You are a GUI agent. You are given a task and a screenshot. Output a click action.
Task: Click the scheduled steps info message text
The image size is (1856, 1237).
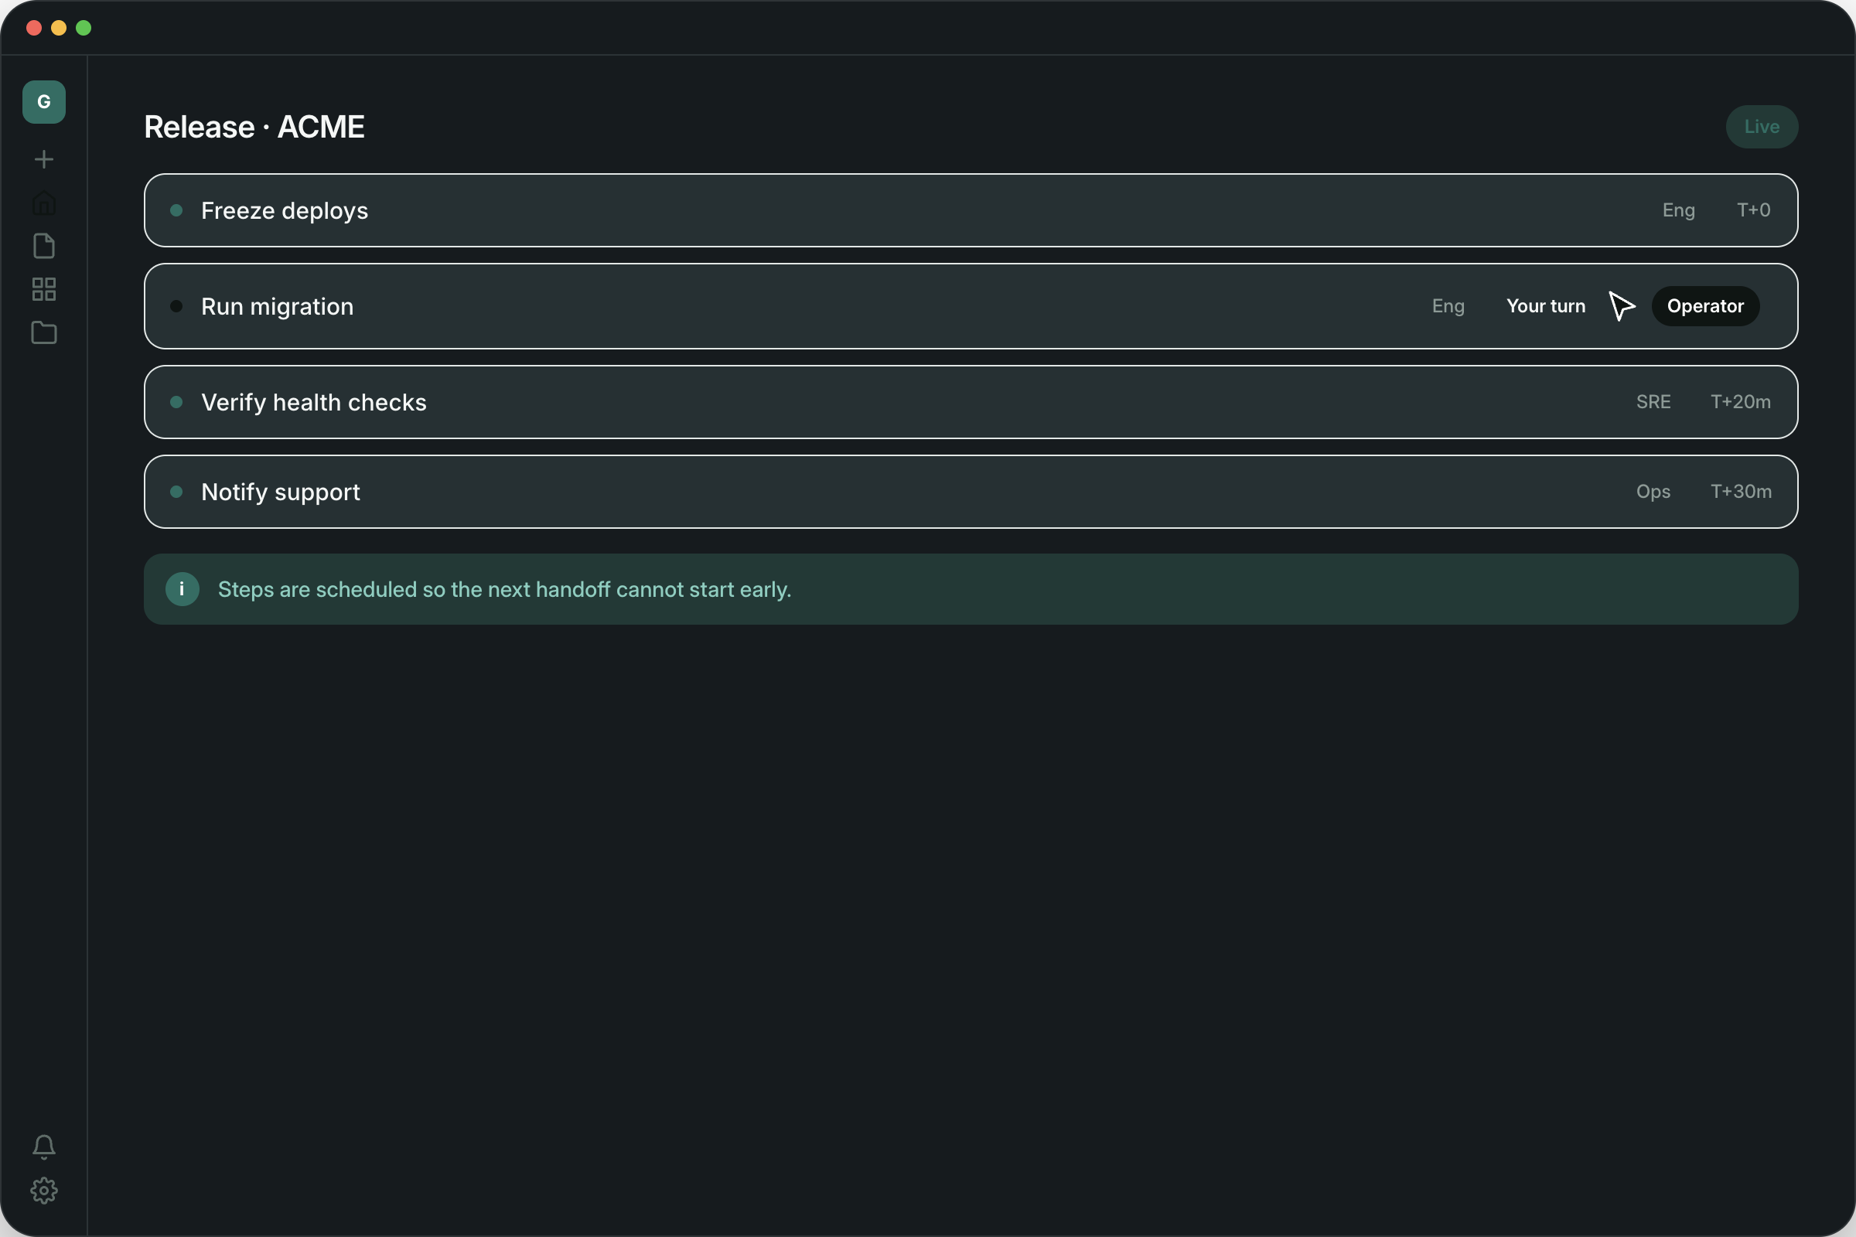coord(504,589)
